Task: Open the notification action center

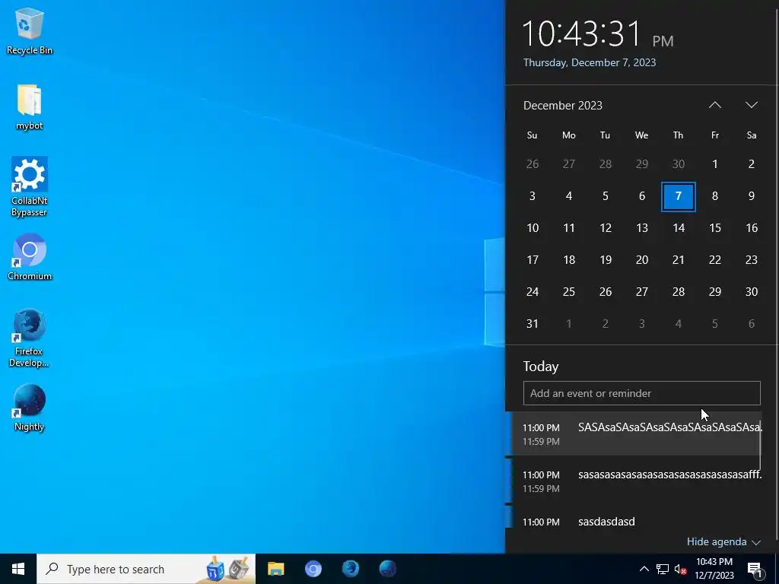Action: (x=755, y=569)
